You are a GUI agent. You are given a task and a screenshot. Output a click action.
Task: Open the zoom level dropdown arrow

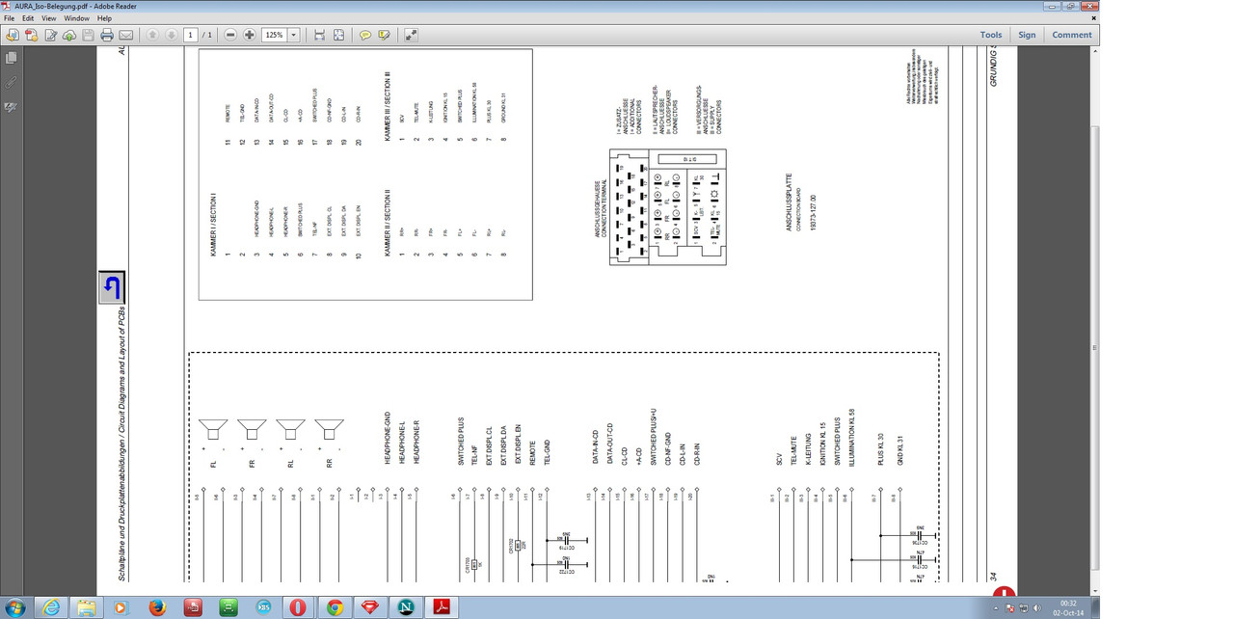point(293,35)
